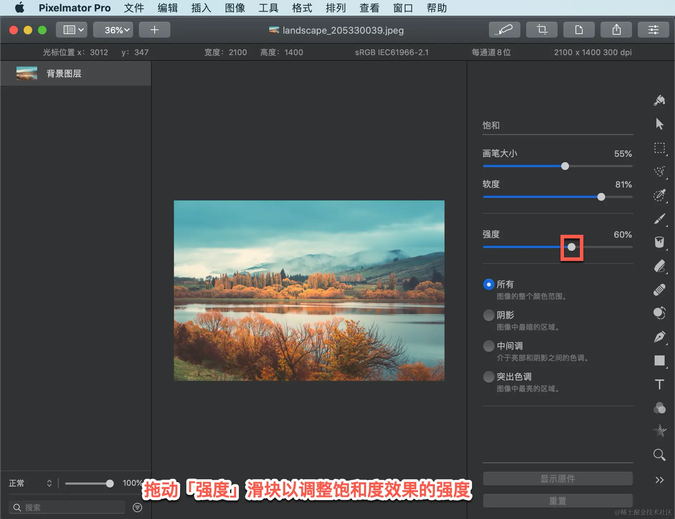Select the Style paint-roller tool

[659, 101]
